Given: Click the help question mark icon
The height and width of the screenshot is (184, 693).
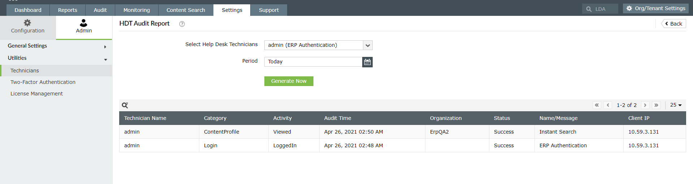Looking at the screenshot, I should pyautogui.click(x=182, y=24).
